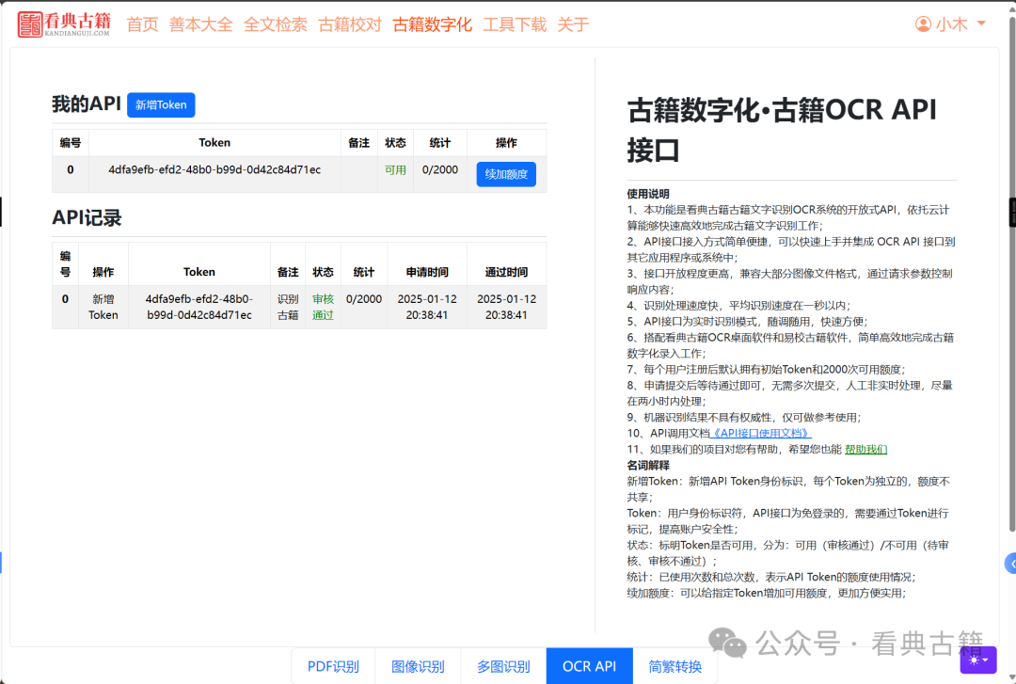
Task: Switch to the 图像识别 tab
Action: click(x=418, y=665)
